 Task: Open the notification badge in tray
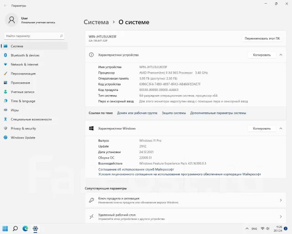click(x=286, y=229)
